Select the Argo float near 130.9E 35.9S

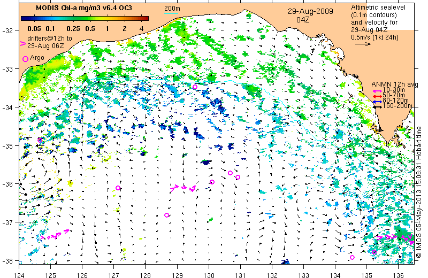tap(238, 177)
